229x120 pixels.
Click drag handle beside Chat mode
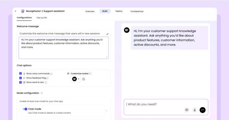tap(107, 111)
